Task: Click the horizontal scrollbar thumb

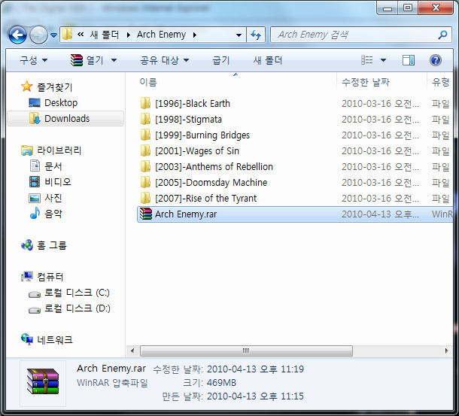Action: coord(246,351)
